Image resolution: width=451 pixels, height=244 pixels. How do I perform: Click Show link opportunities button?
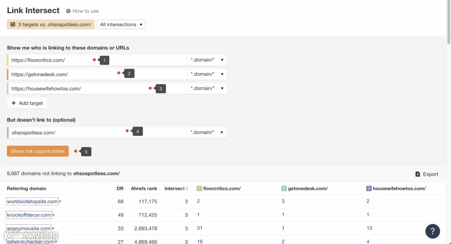(38, 151)
